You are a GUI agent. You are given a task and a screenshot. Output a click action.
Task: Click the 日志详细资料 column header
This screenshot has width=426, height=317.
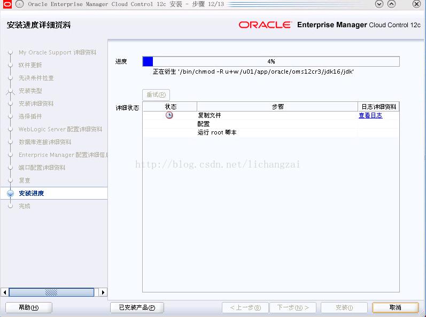point(378,107)
